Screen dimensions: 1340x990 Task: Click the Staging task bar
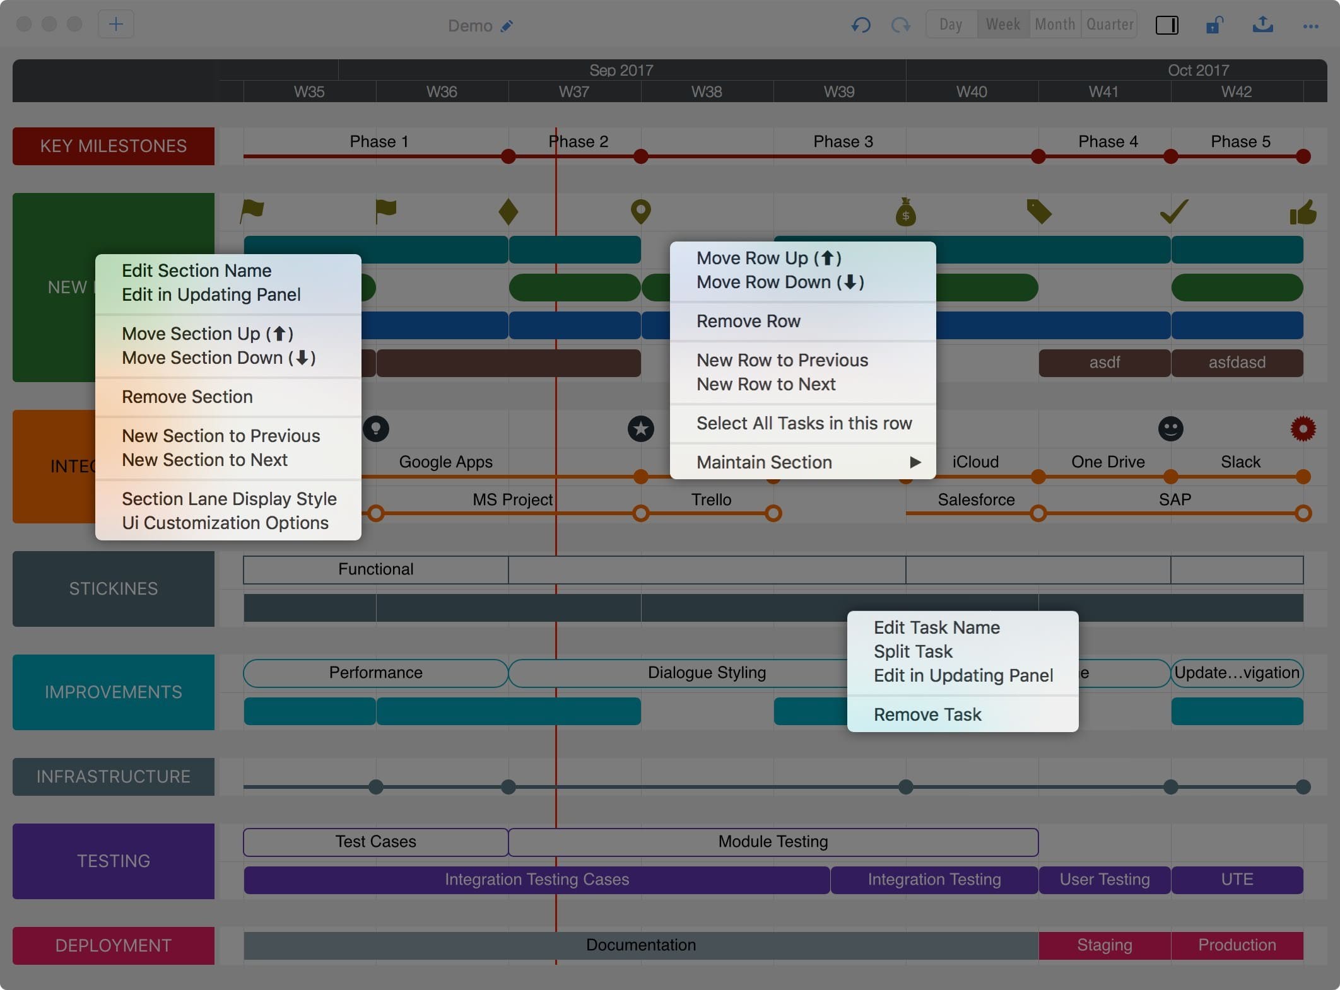click(1104, 945)
